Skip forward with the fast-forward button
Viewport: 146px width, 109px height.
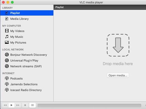(18, 105)
